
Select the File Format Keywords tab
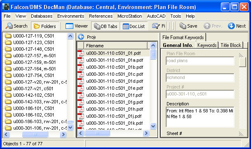coord(183,37)
